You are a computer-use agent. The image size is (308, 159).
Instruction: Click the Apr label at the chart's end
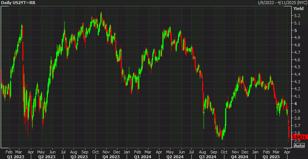287,152
